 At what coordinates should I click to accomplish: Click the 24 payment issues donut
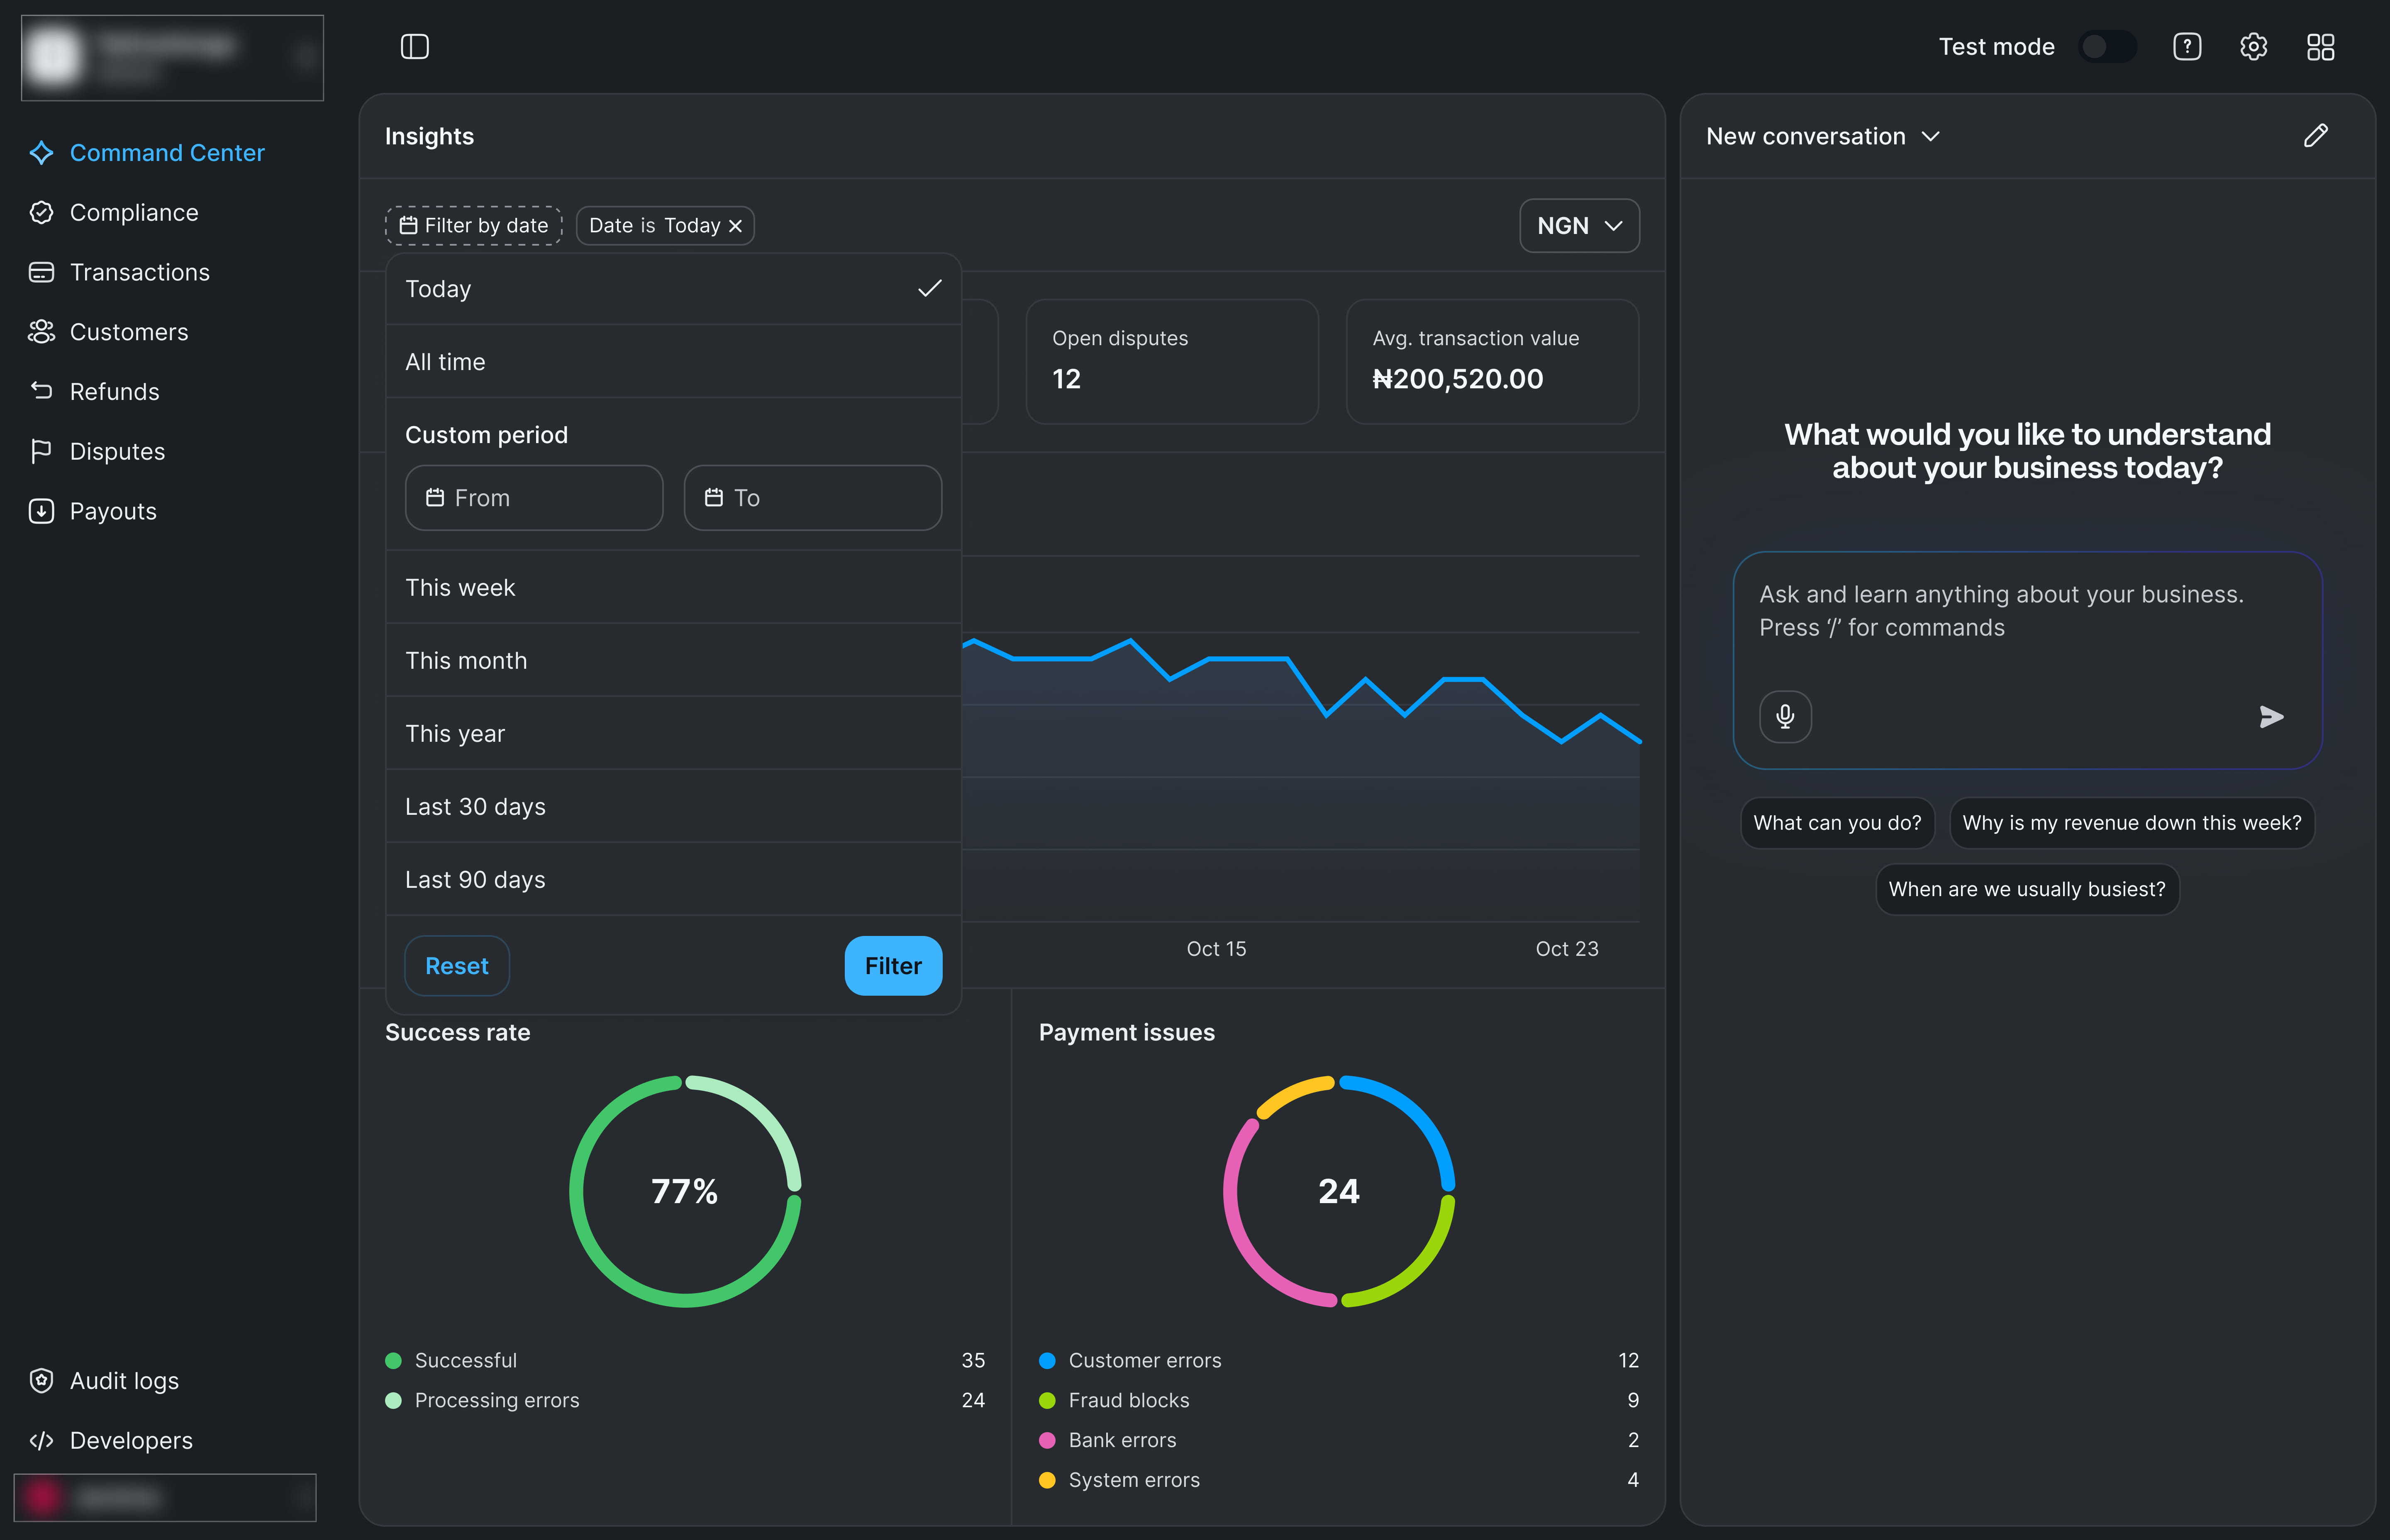pyautogui.click(x=1339, y=1191)
